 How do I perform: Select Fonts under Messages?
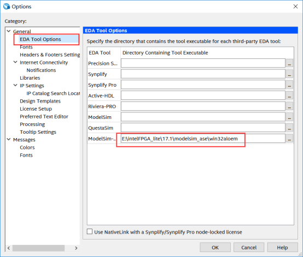(x=26, y=155)
